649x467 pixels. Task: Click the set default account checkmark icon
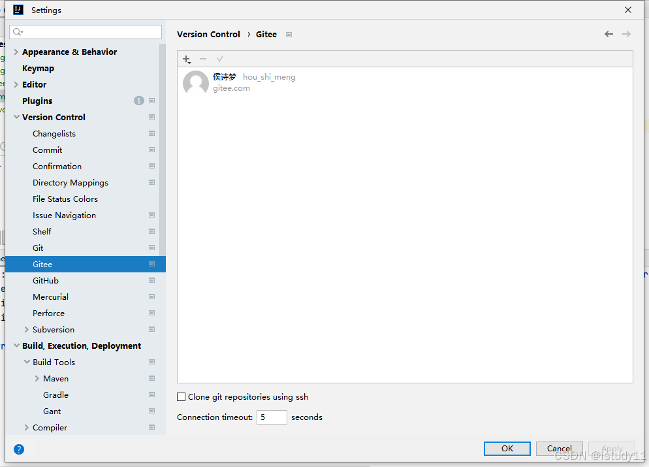(220, 59)
